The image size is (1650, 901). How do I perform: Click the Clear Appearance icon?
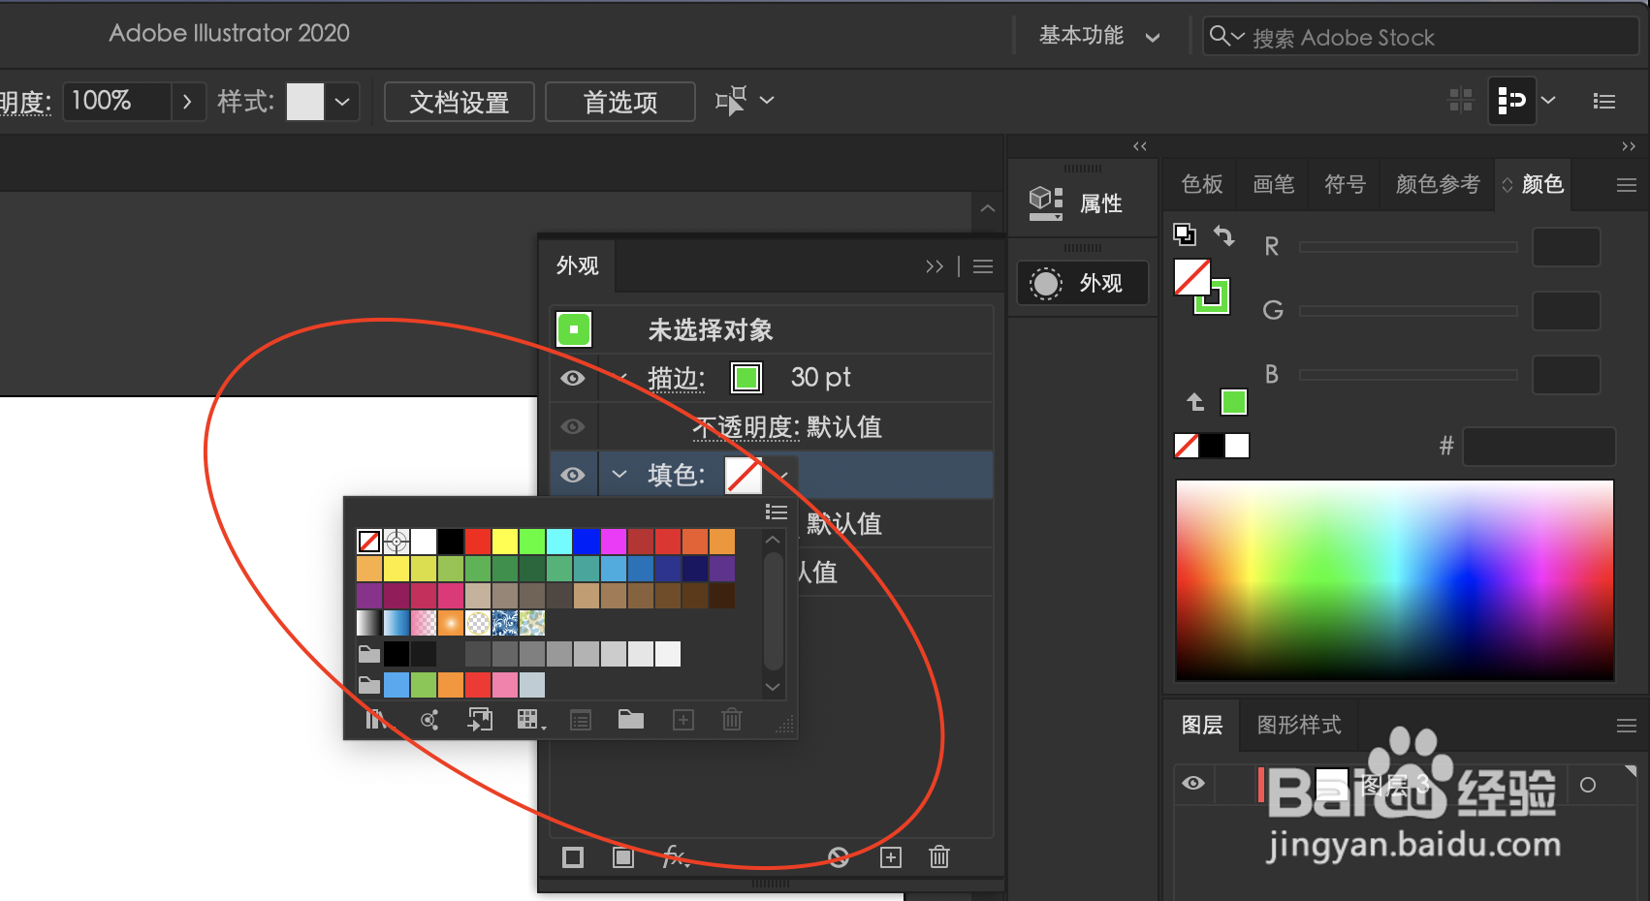[x=838, y=857]
